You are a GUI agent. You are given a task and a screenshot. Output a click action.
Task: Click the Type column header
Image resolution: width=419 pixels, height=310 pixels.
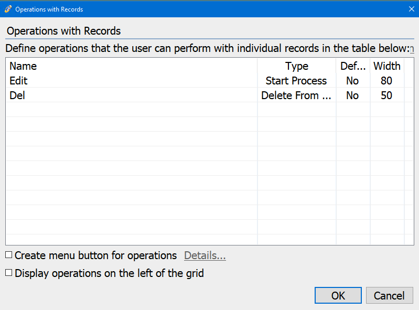pyautogui.click(x=297, y=66)
